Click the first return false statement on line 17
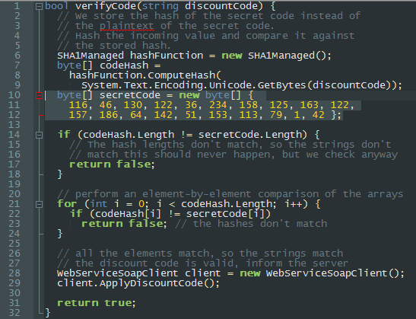 click(112, 164)
